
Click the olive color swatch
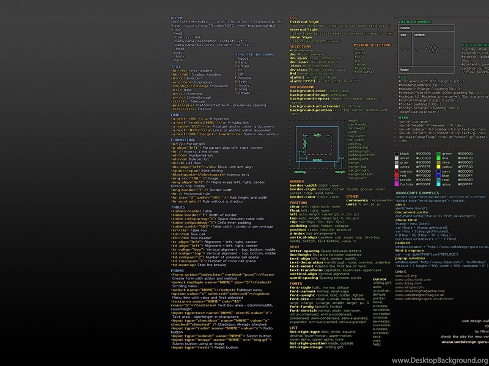438,162
